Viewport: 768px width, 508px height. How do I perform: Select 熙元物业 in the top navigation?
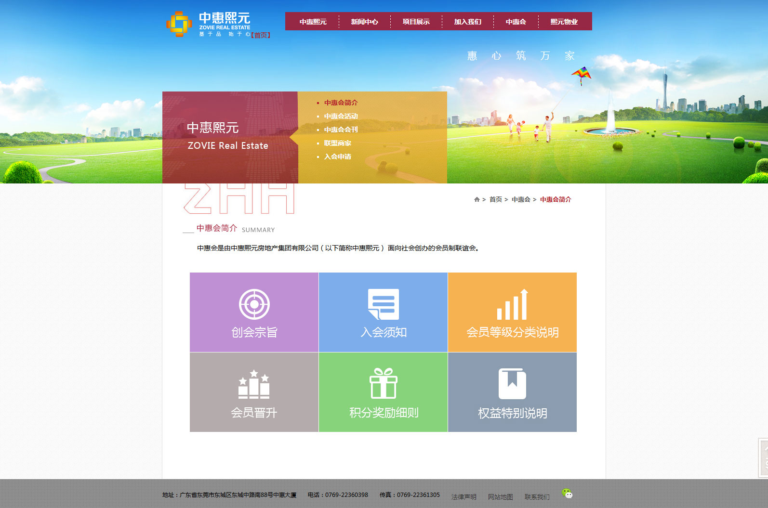(564, 22)
